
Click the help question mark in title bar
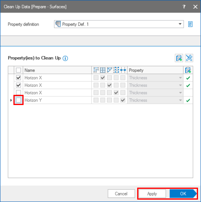pos(184,7)
